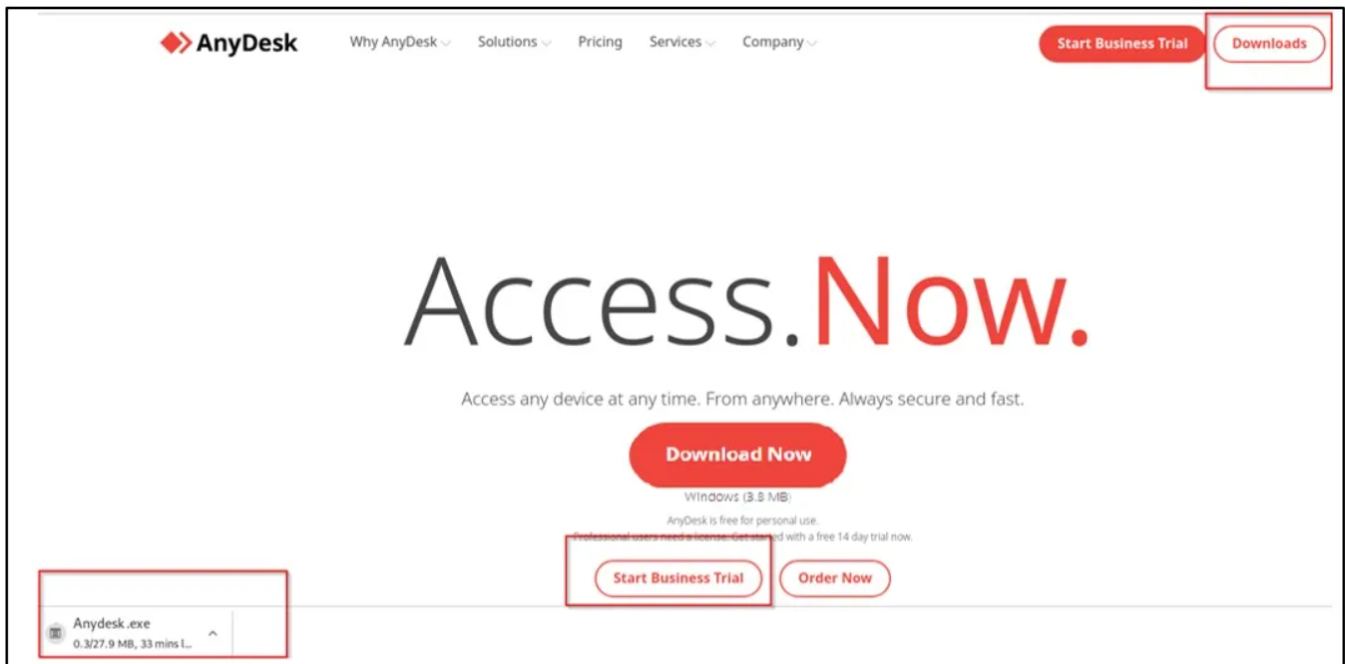The image size is (1345, 664).
Task: Open the Company menu
Action: pyautogui.click(x=772, y=42)
